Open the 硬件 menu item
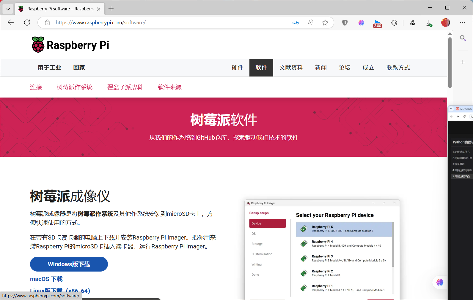The height and width of the screenshot is (300, 473). 238,68
